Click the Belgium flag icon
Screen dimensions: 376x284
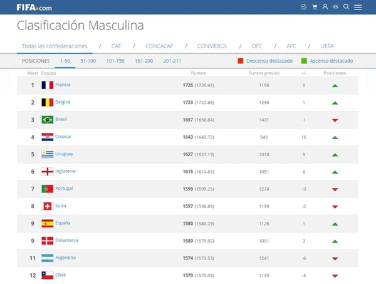click(x=47, y=102)
